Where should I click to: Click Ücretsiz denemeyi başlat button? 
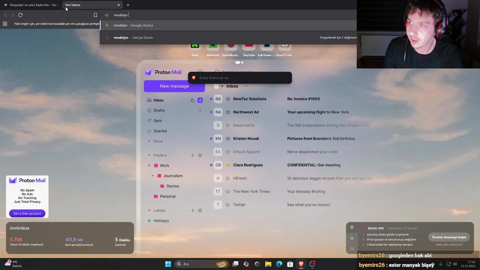pyautogui.click(x=449, y=237)
